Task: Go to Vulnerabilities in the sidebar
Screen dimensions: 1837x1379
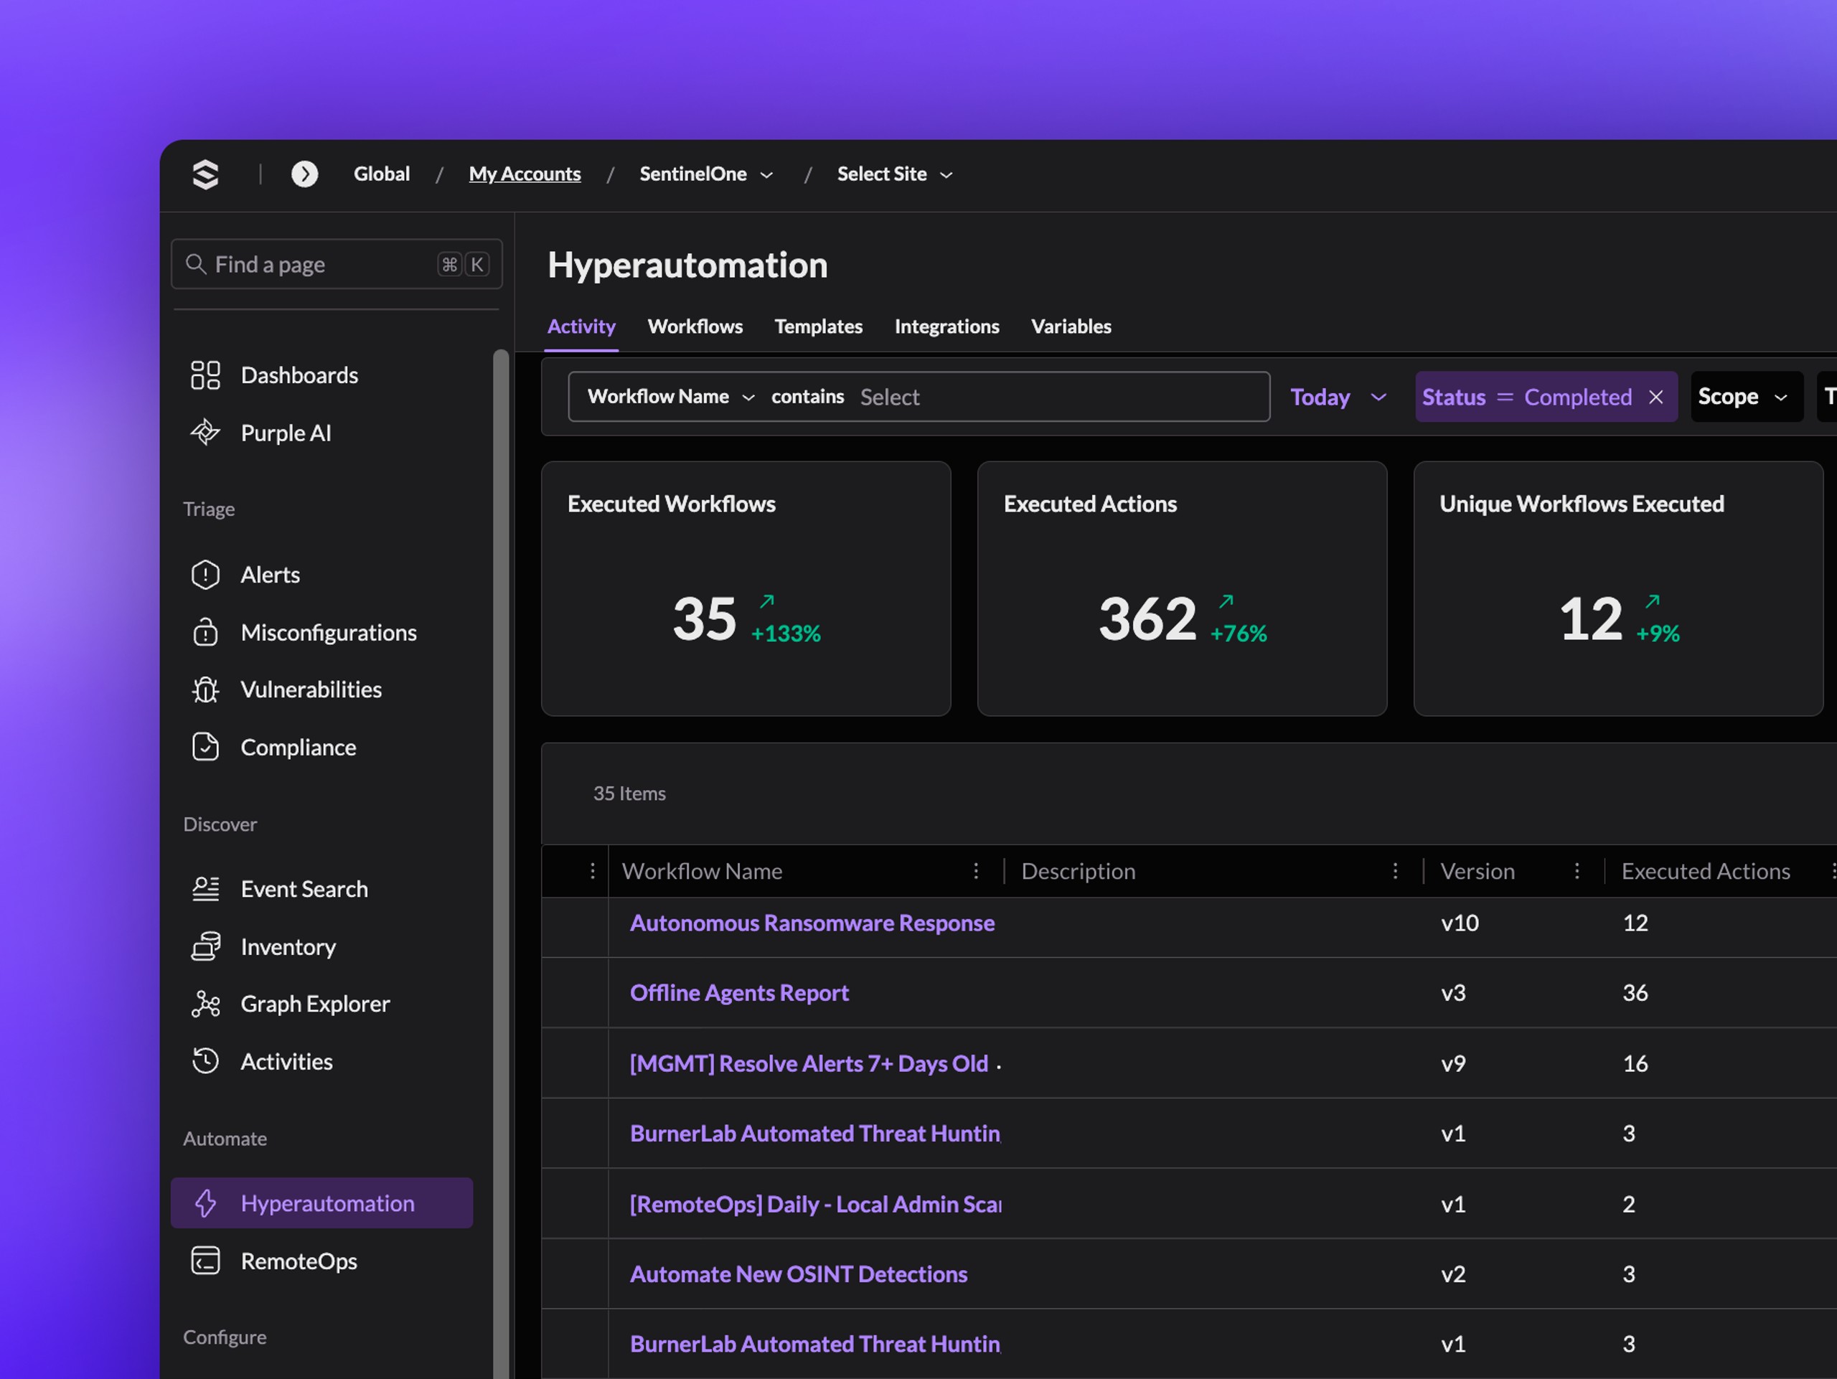Action: coord(311,689)
